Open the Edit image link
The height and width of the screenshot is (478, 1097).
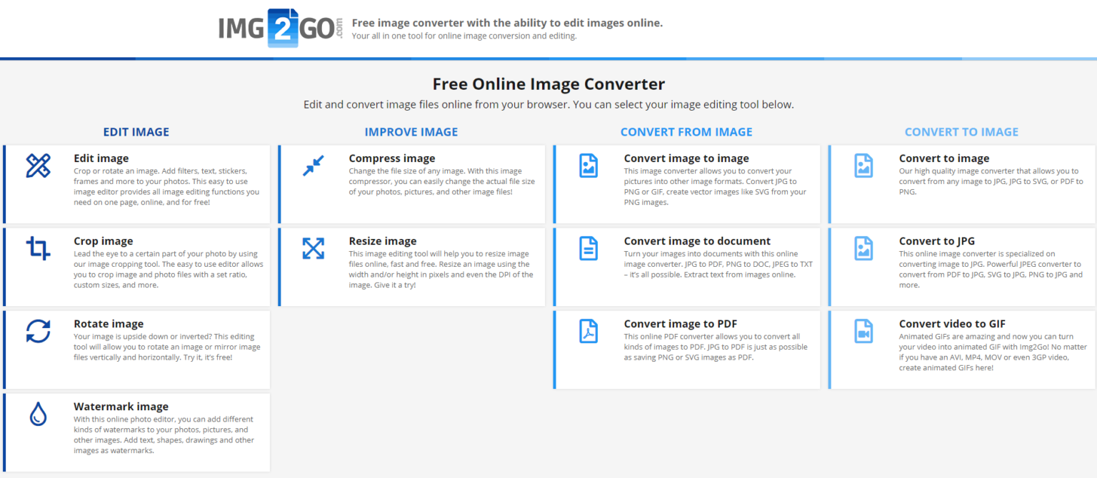[x=101, y=158]
